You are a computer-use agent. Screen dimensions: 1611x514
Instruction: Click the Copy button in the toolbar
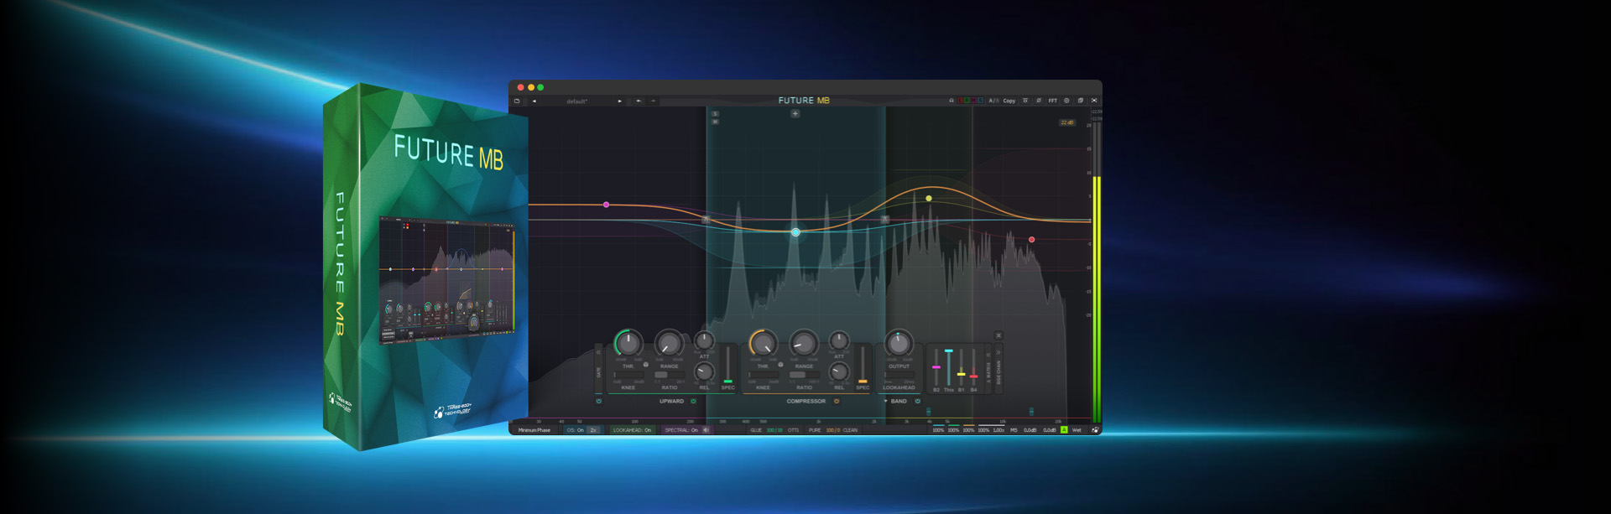pos(1009,101)
